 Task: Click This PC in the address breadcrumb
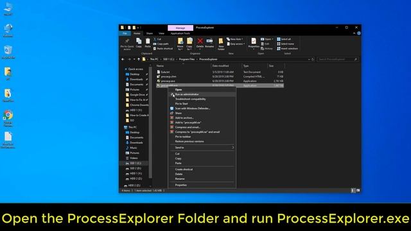click(x=154, y=60)
